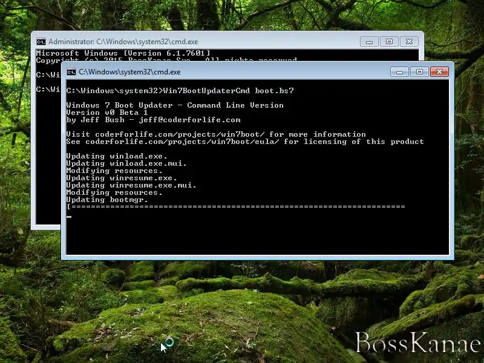This screenshot has width=484, height=363.
Task: Click the Administrator window title text
Action: (123, 42)
